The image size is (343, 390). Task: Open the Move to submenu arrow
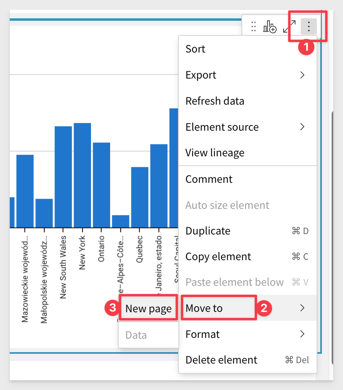(x=302, y=308)
